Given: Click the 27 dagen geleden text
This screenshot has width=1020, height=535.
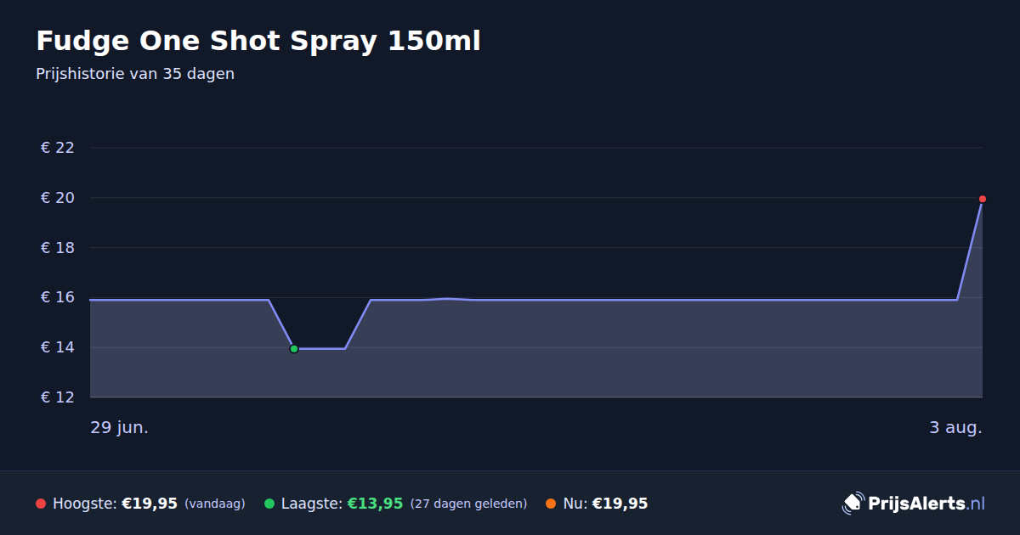Looking at the screenshot, I should pyautogui.click(x=468, y=504).
